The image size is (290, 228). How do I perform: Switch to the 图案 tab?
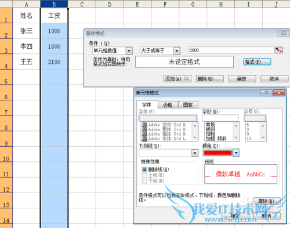coord(188,105)
